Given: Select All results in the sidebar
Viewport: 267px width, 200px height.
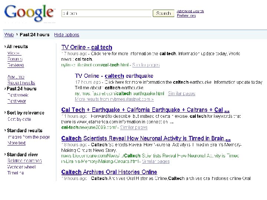Looking at the screenshot, I should [17, 47].
